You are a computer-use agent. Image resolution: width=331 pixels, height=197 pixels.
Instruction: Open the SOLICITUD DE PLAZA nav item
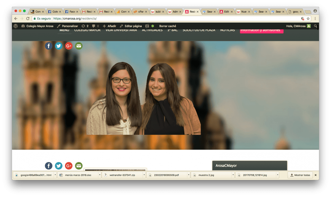click(x=199, y=30)
